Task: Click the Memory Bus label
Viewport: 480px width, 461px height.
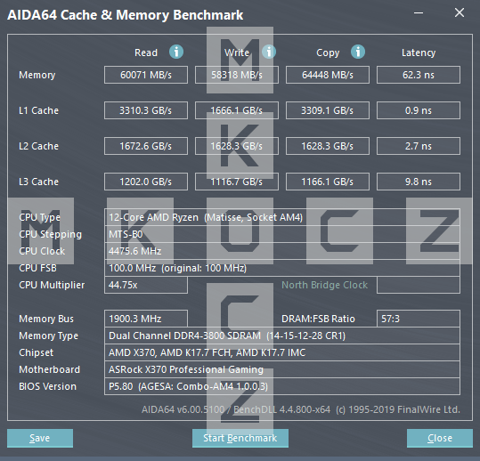Action: coord(46,319)
